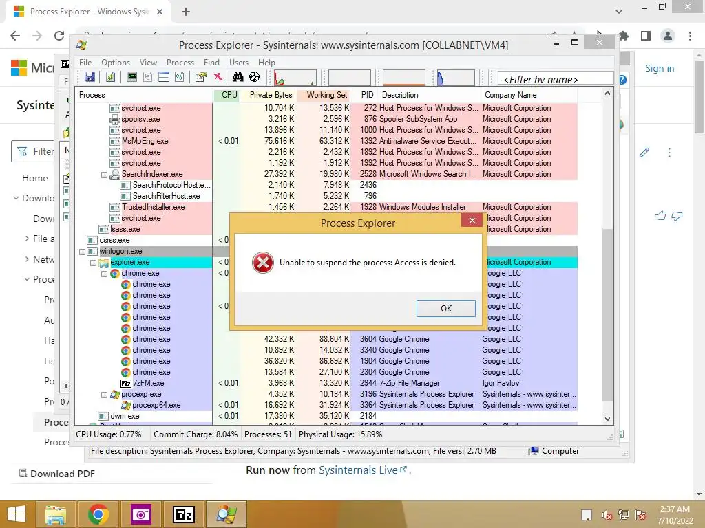Collapse the explorer.exe tree node
This screenshot has width=705, height=528.
93,263
